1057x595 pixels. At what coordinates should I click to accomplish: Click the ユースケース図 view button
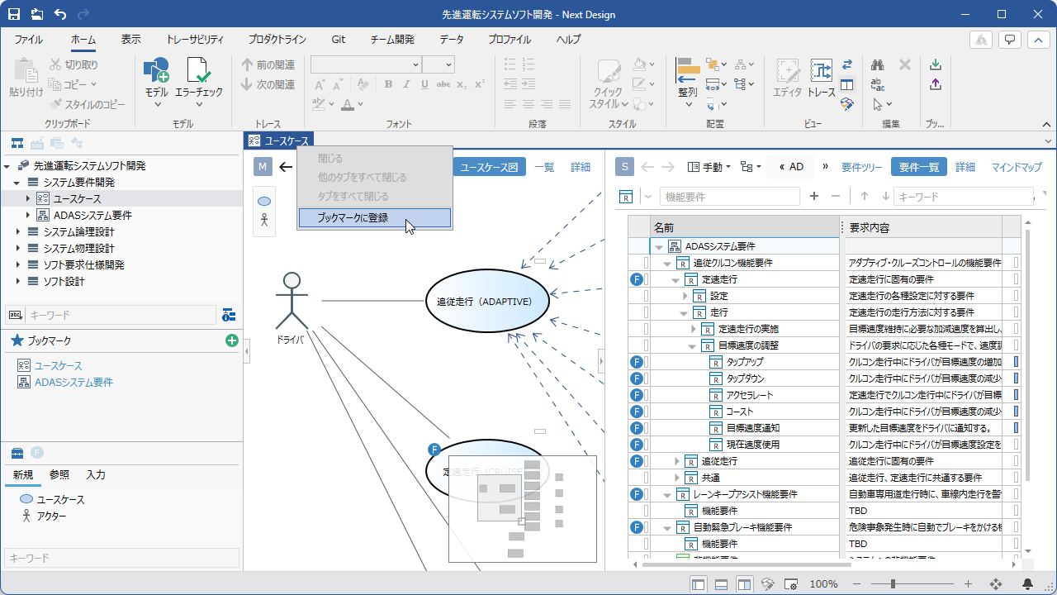tap(490, 167)
